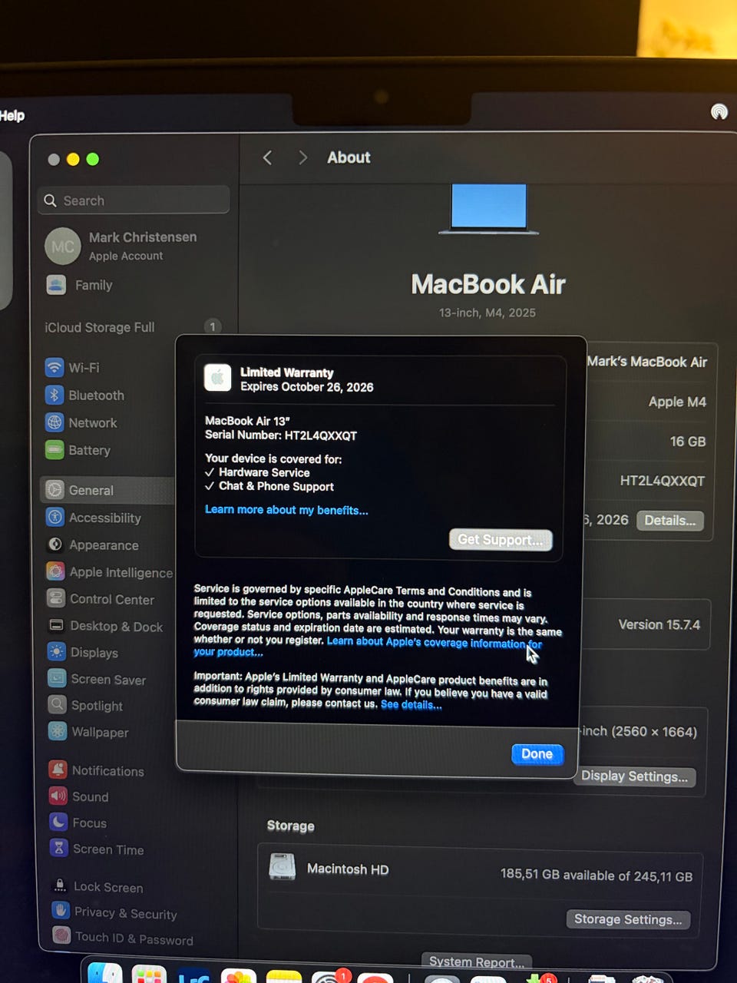
Task: Open Screen Time settings
Action: pos(97,849)
